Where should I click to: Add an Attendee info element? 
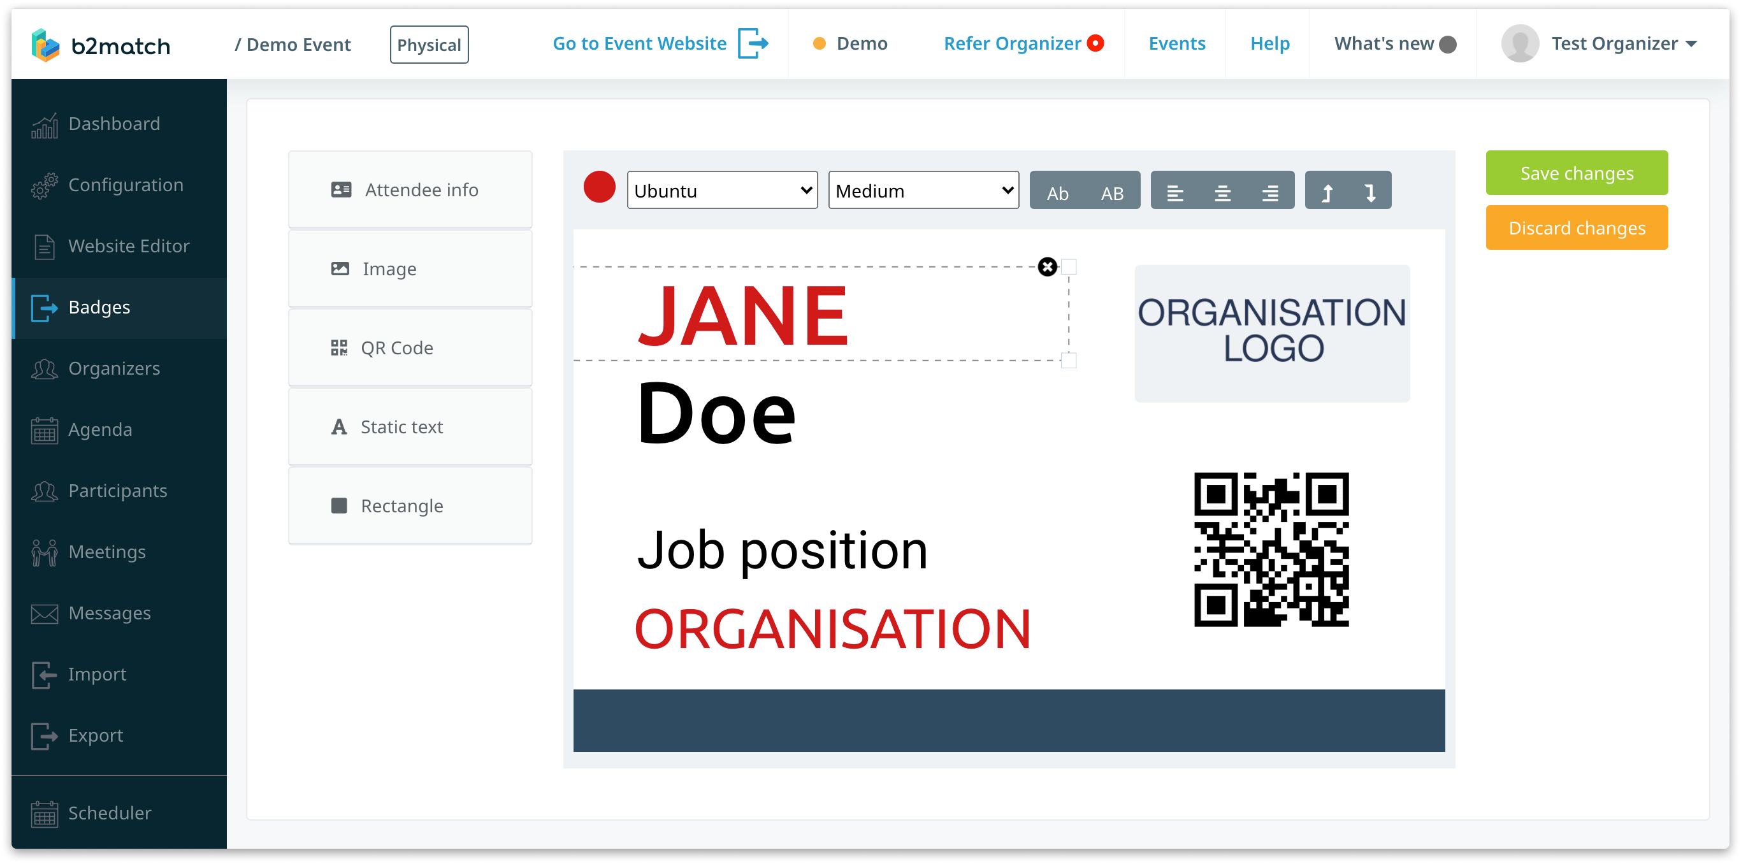pos(410,190)
